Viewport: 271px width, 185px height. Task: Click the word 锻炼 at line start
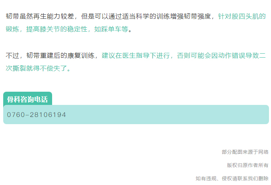[x=12, y=29]
